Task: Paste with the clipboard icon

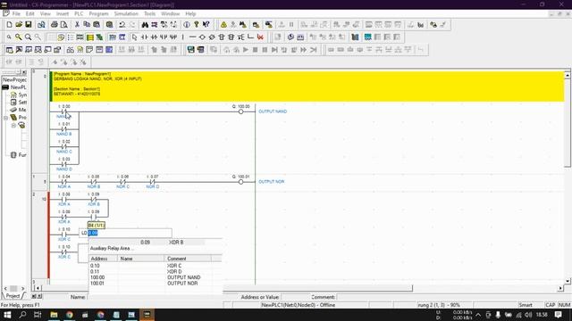Action: pyautogui.click(x=97, y=25)
